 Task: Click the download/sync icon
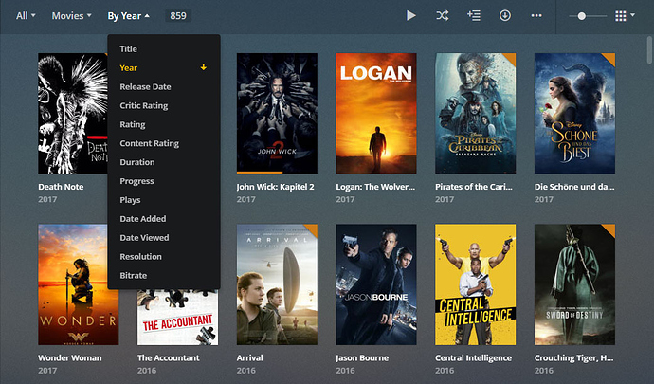504,16
